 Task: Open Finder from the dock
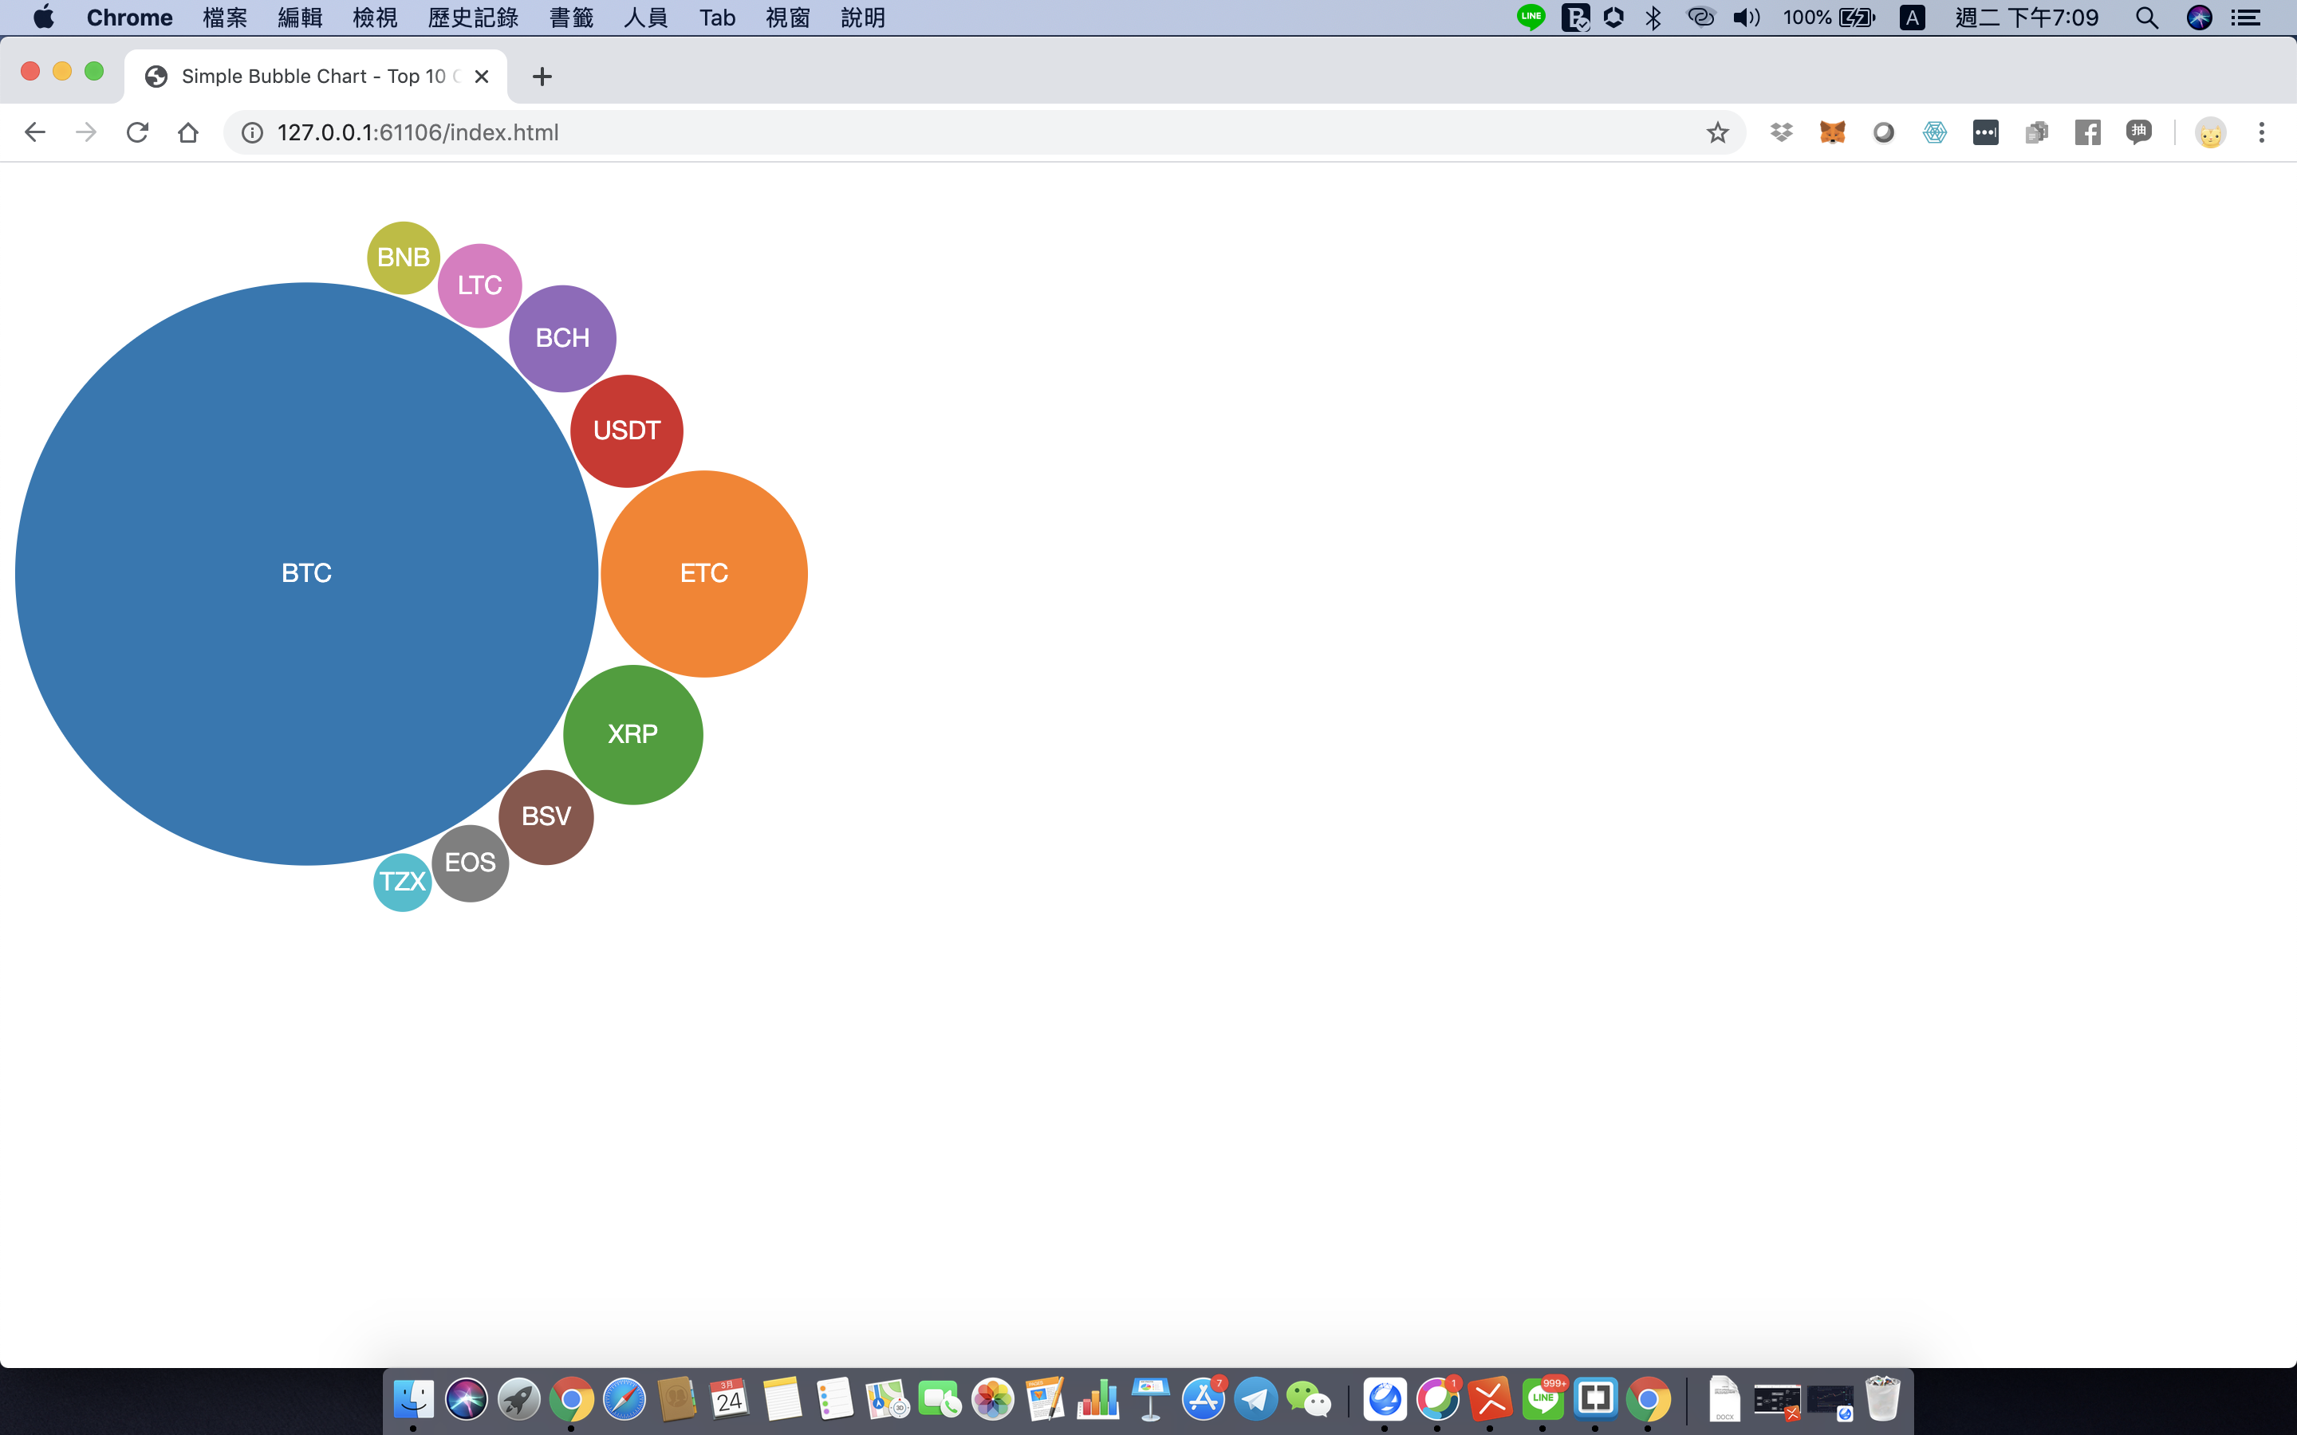(413, 1399)
